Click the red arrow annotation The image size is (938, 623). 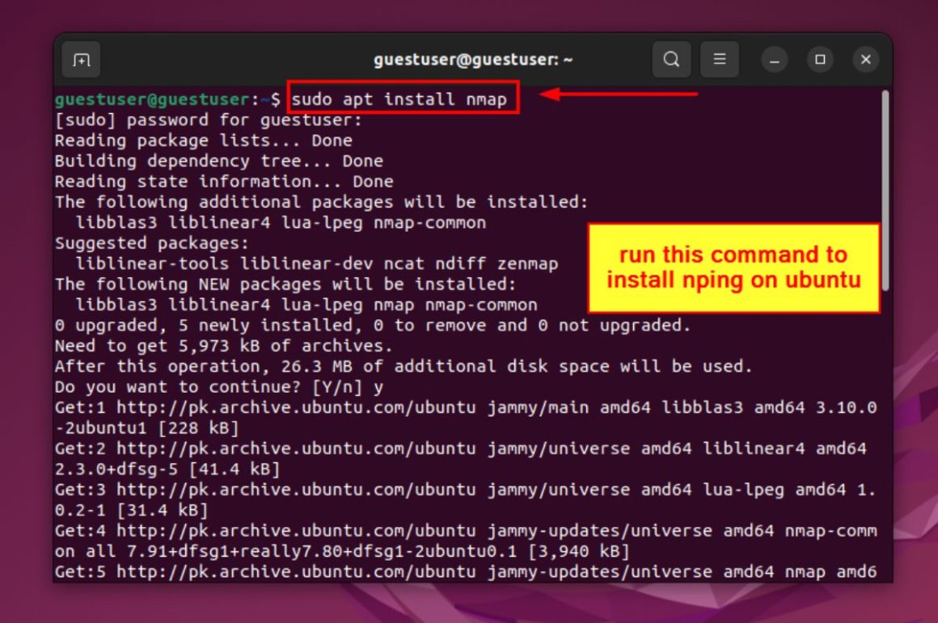(619, 94)
